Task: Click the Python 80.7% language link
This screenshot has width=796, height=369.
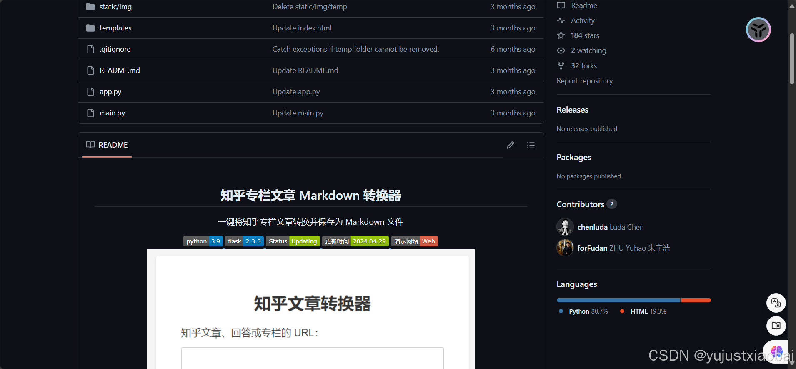Action: pyautogui.click(x=583, y=311)
